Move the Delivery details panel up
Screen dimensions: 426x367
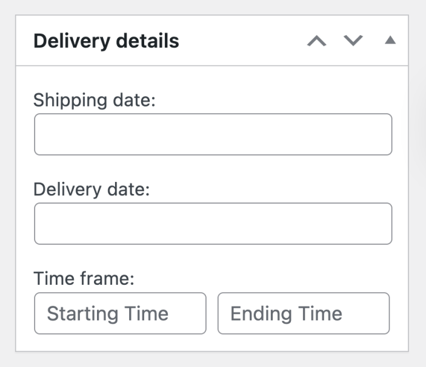316,41
